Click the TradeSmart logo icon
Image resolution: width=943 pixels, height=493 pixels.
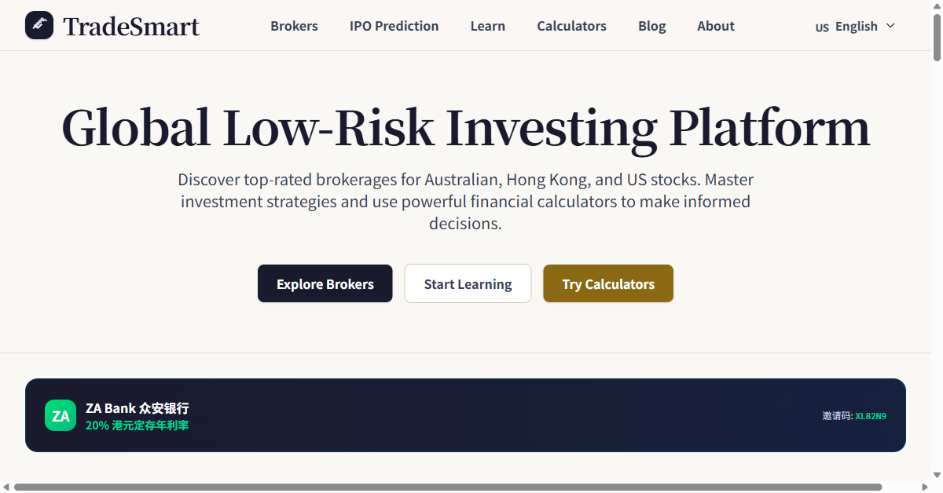pos(39,25)
